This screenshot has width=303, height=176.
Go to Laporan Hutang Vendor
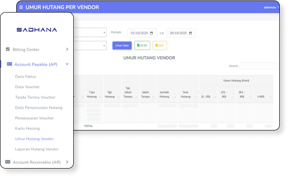click(x=37, y=149)
